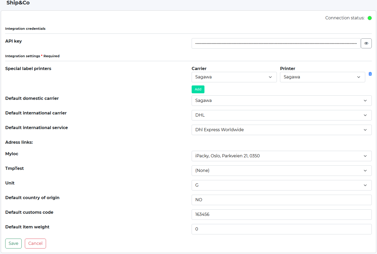
Task: Click the Ship&Co page title
Action: point(18,3)
